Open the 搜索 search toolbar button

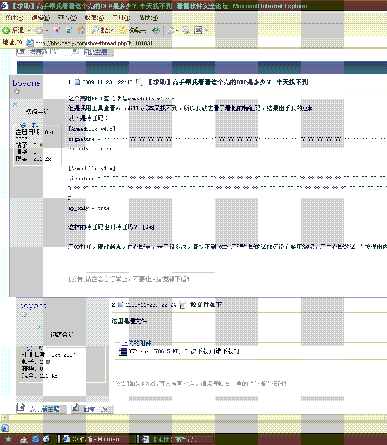pyautogui.click(x=102, y=30)
